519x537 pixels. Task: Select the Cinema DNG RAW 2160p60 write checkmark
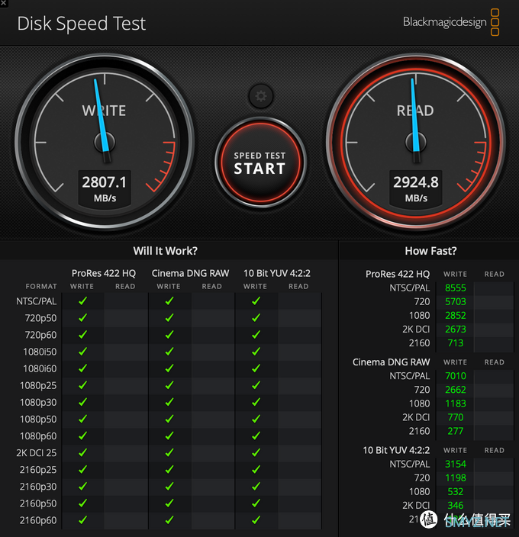[169, 520]
